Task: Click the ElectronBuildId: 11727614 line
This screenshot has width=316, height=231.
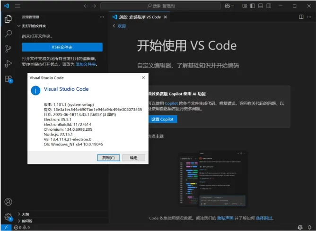Action: point(67,124)
